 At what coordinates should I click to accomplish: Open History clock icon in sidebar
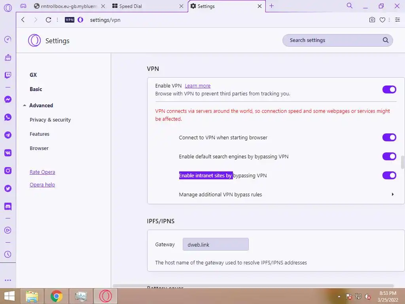[x=8, y=254]
